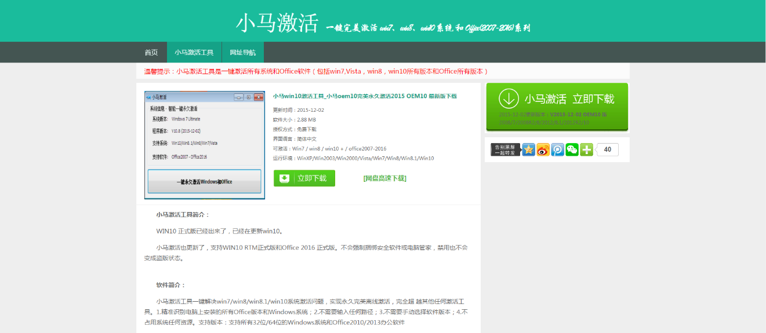Open the 小马win10激活工具 title link

[x=365, y=96]
